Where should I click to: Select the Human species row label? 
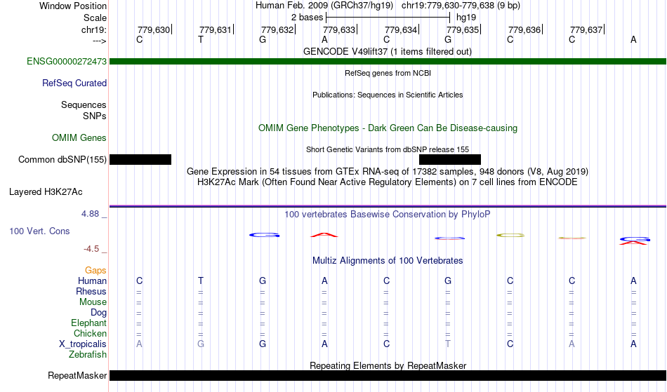coord(92,281)
